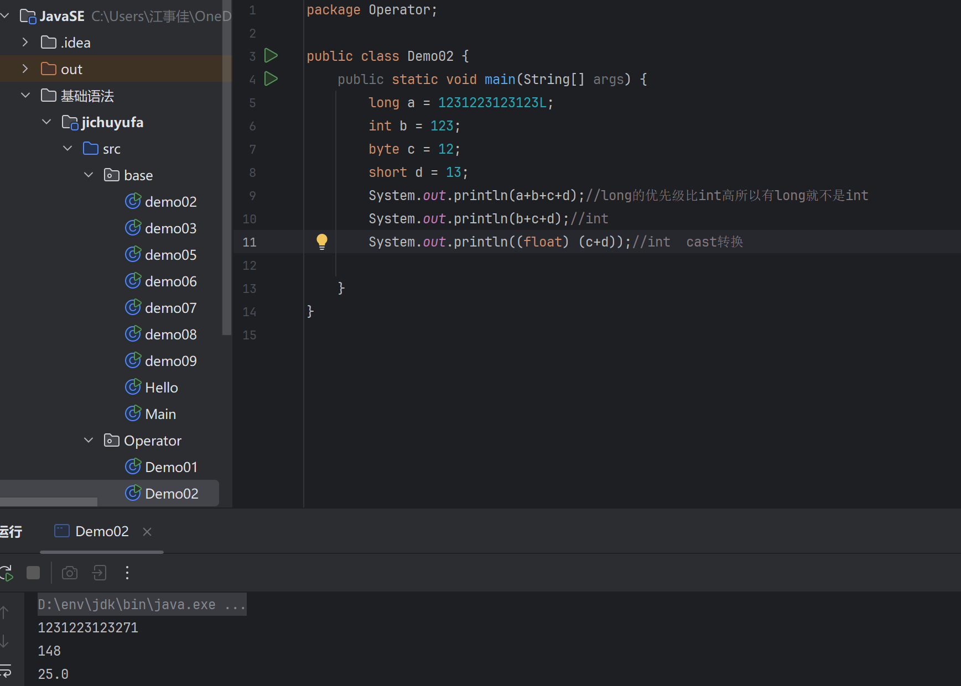The image size is (961, 686).
Task: Collapse the Operator package
Action: tap(89, 441)
